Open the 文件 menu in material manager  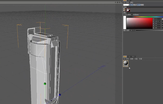(x=127, y=59)
